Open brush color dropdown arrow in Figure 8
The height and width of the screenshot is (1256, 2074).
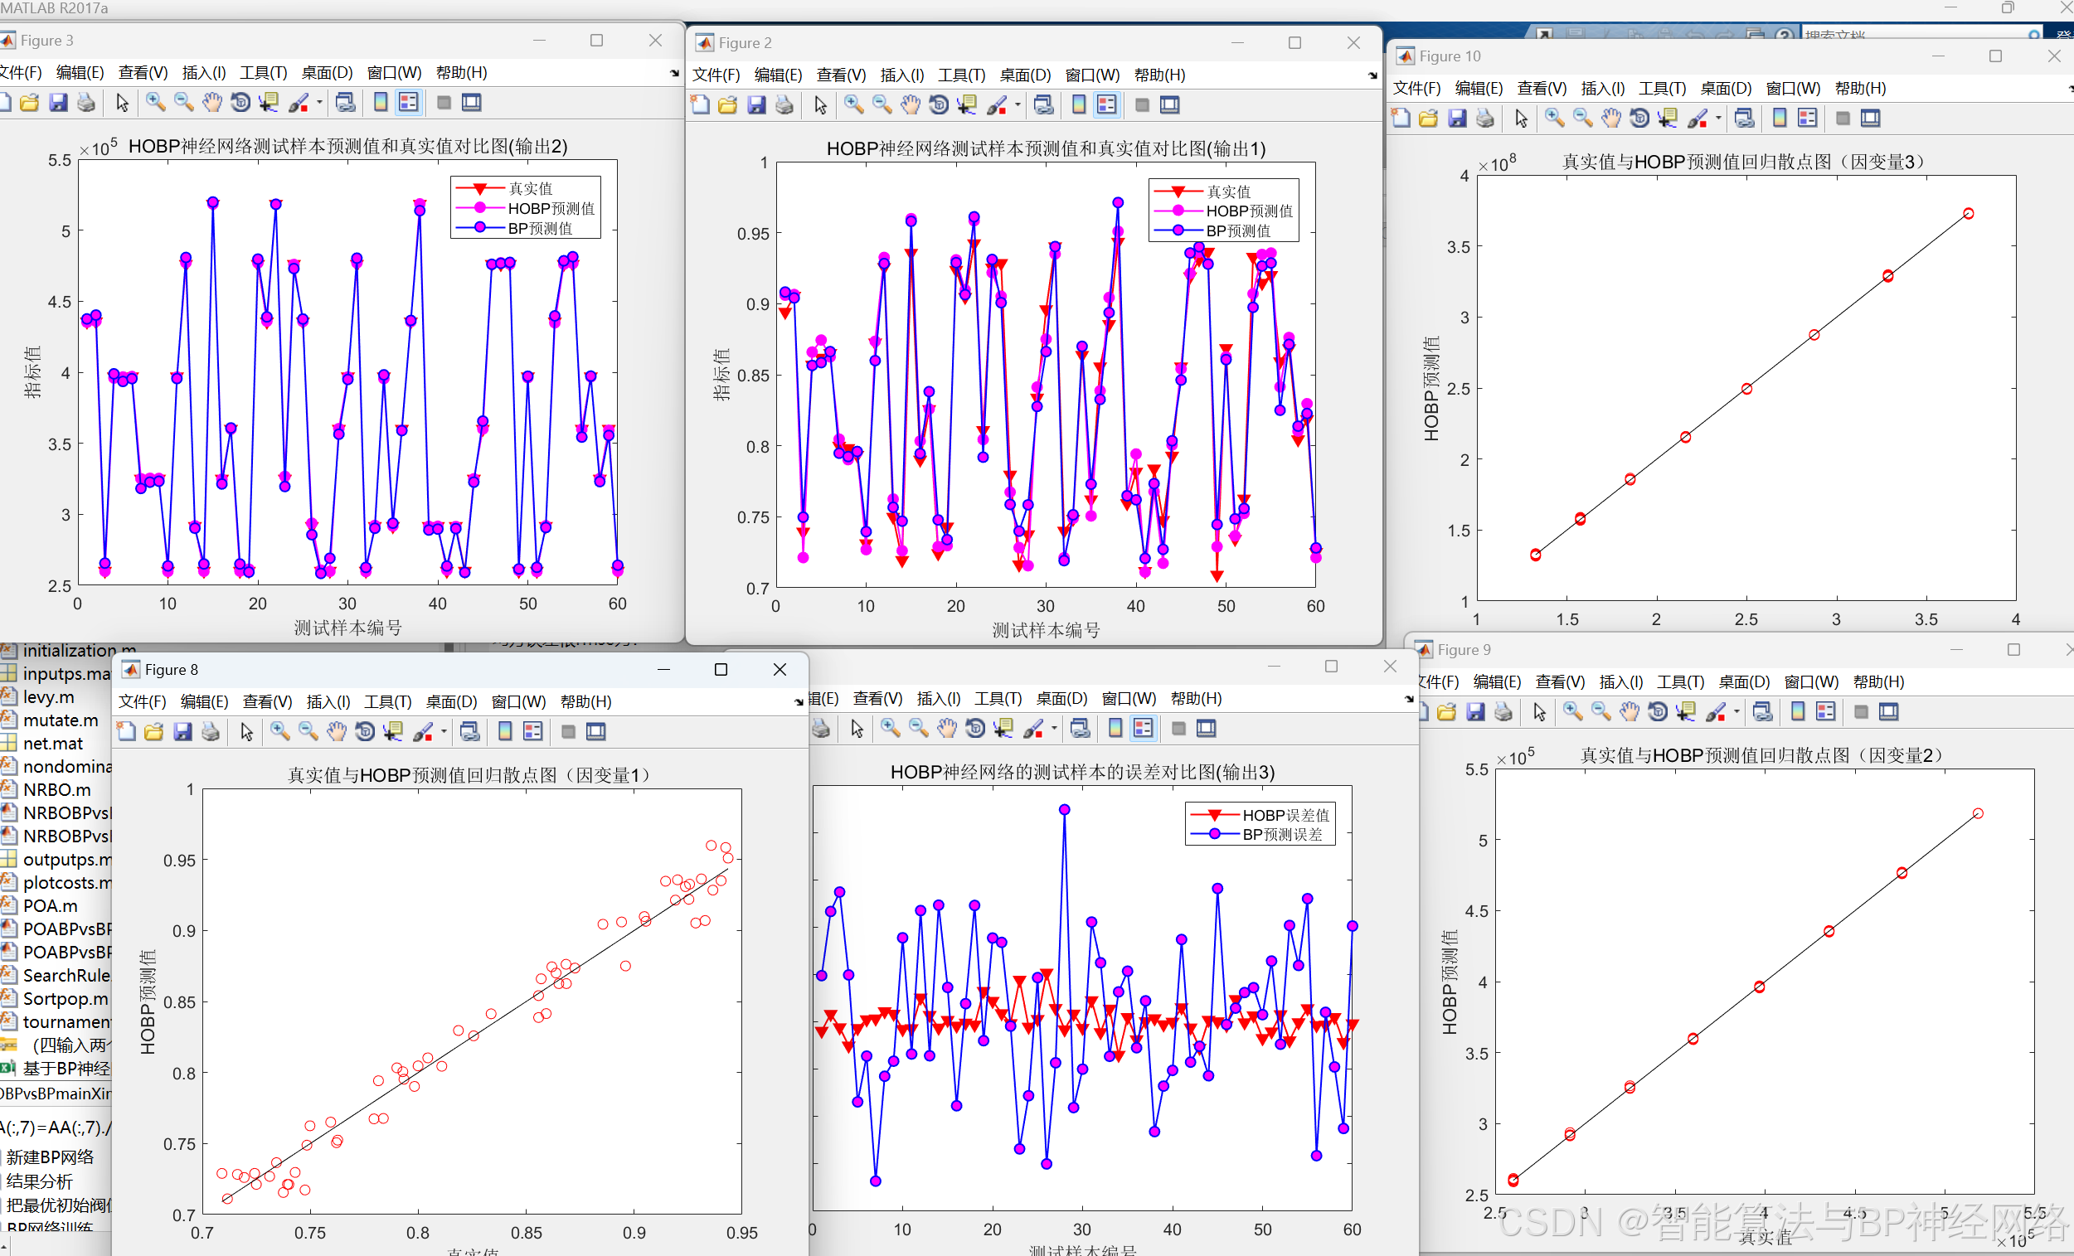(444, 732)
